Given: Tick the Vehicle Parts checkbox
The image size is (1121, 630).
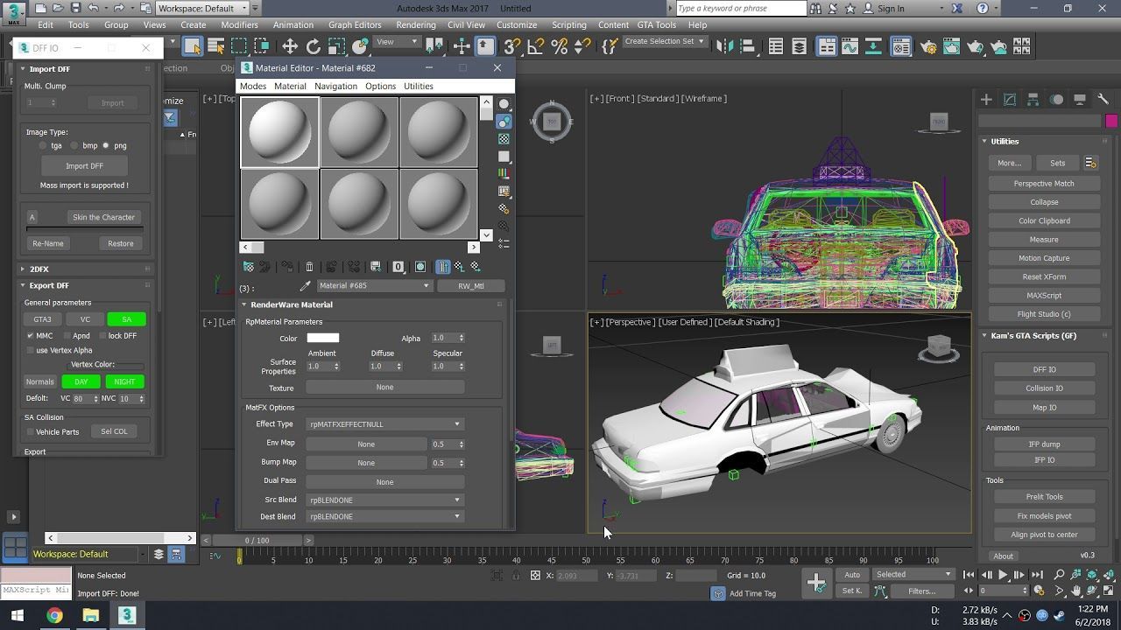Looking at the screenshot, I should point(31,432).
